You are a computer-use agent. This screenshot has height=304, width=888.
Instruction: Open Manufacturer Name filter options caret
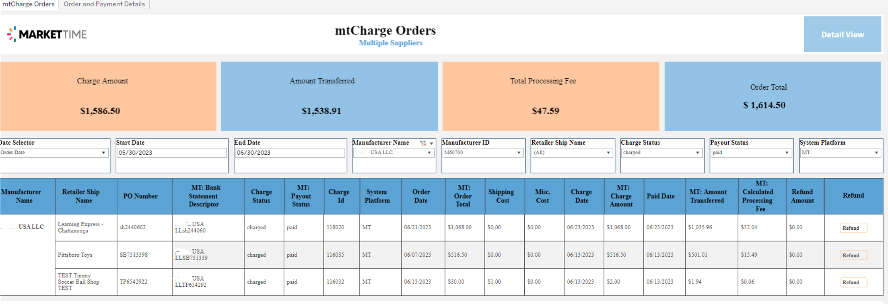click(x=431, y=143)
